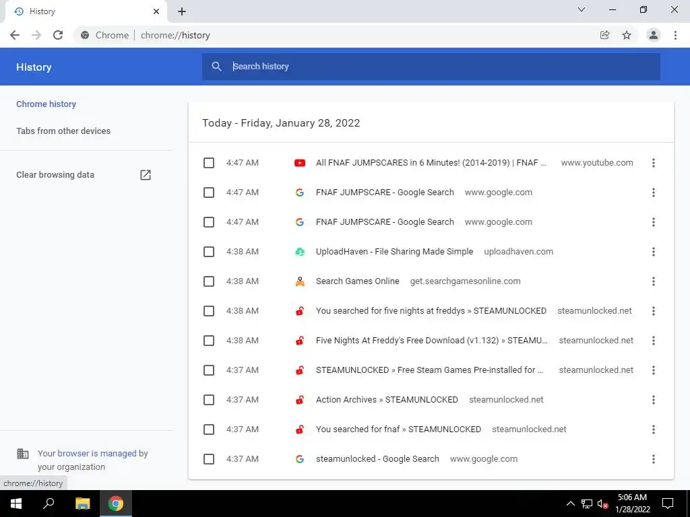Viewport: 690px width, 517px height.
Task: Open Tabs from other devices
Action: click(x=63, y=131)
